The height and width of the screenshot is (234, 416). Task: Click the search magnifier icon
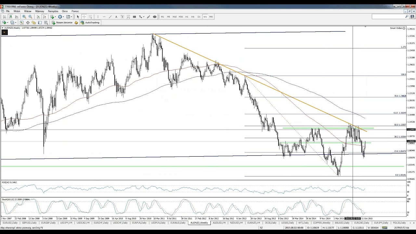(x=407, y=17)
